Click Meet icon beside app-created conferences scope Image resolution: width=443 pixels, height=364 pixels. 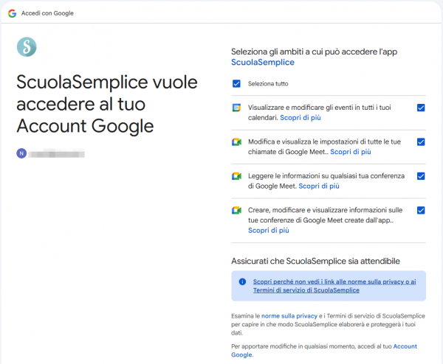236,211
